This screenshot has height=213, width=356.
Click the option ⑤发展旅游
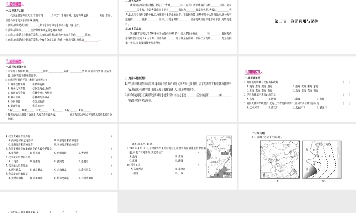(38, 102)
